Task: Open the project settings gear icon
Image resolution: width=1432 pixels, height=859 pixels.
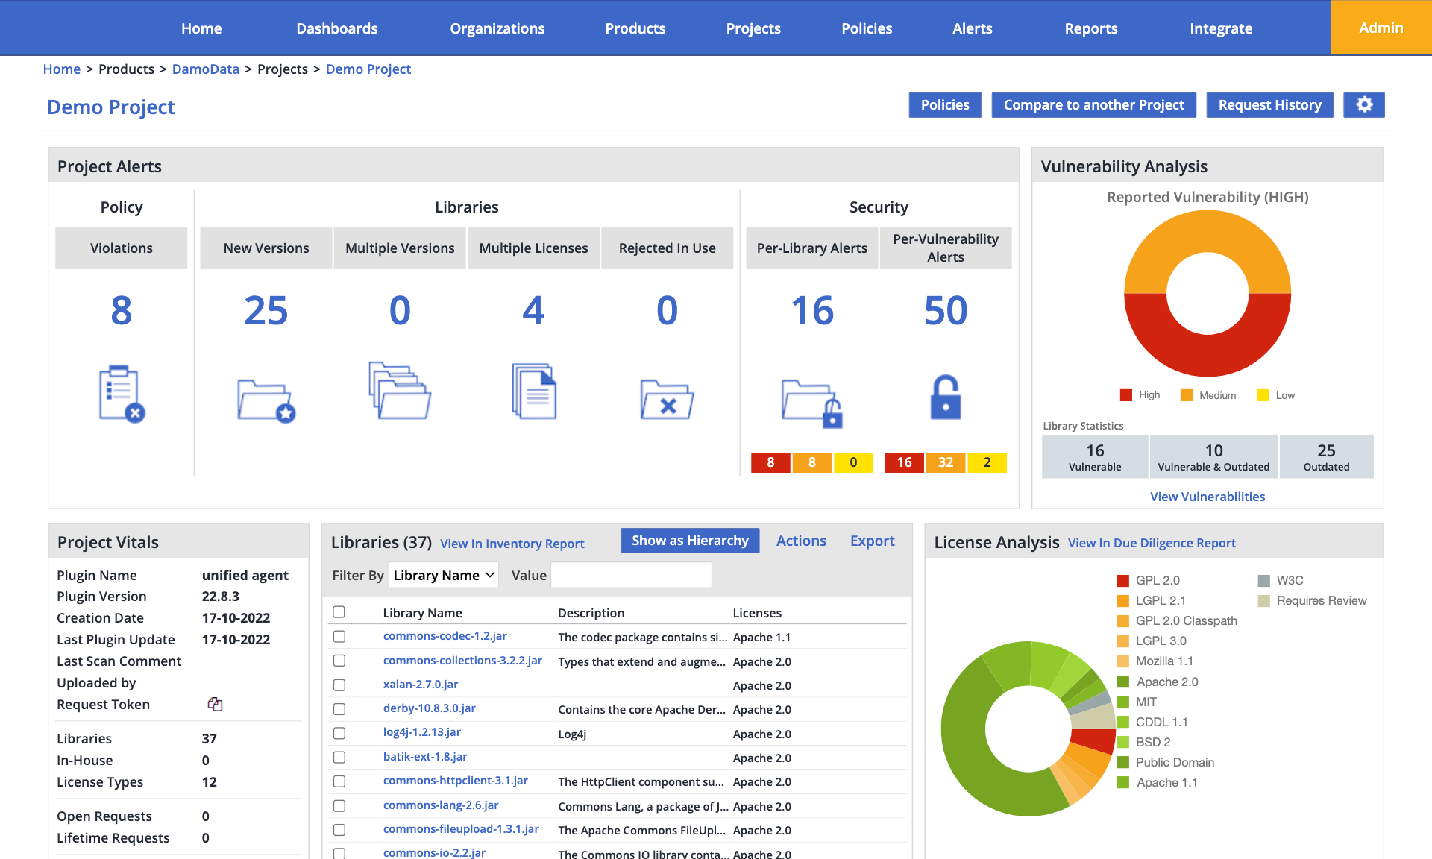Action: point(1364,105)
